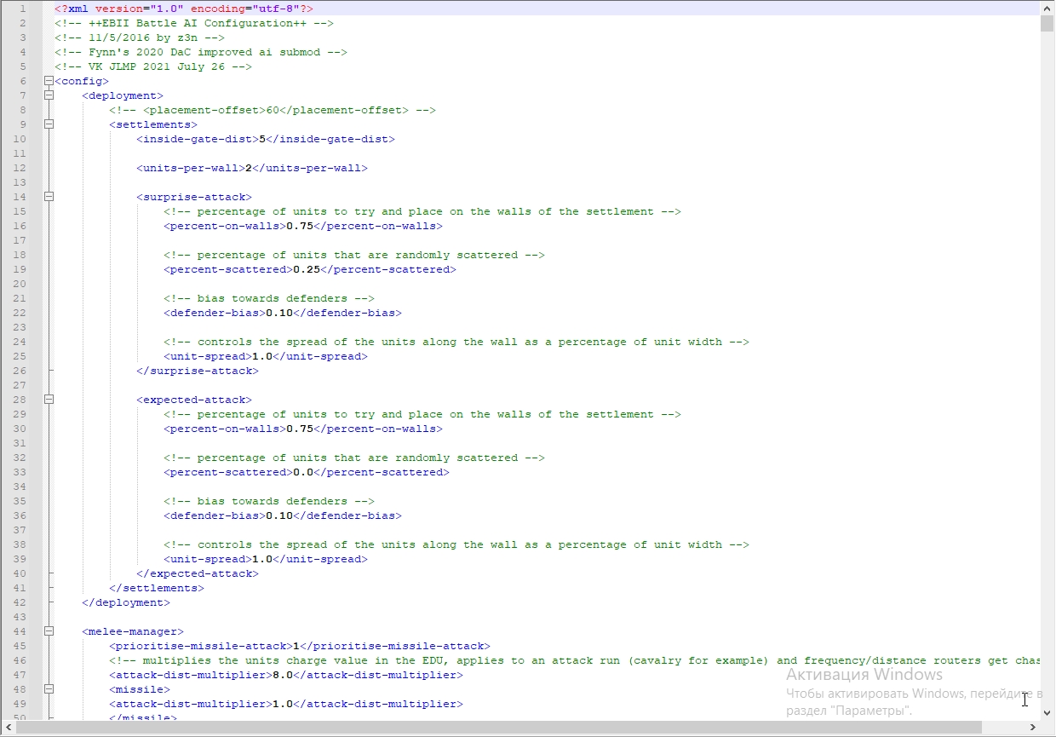1056x737 pixels.
Task: Click the horizontal scrollbar right arrow
Action: pos(1032,728)
